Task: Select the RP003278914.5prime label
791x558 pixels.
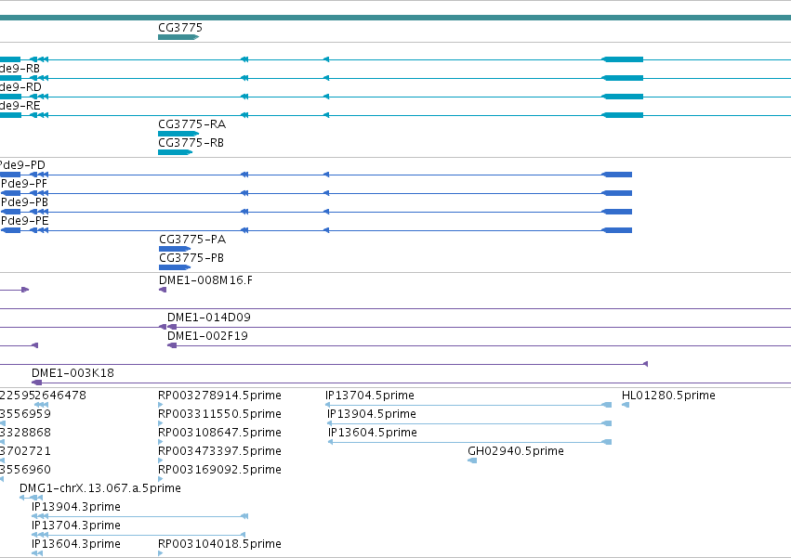Action: click(219, 396)
